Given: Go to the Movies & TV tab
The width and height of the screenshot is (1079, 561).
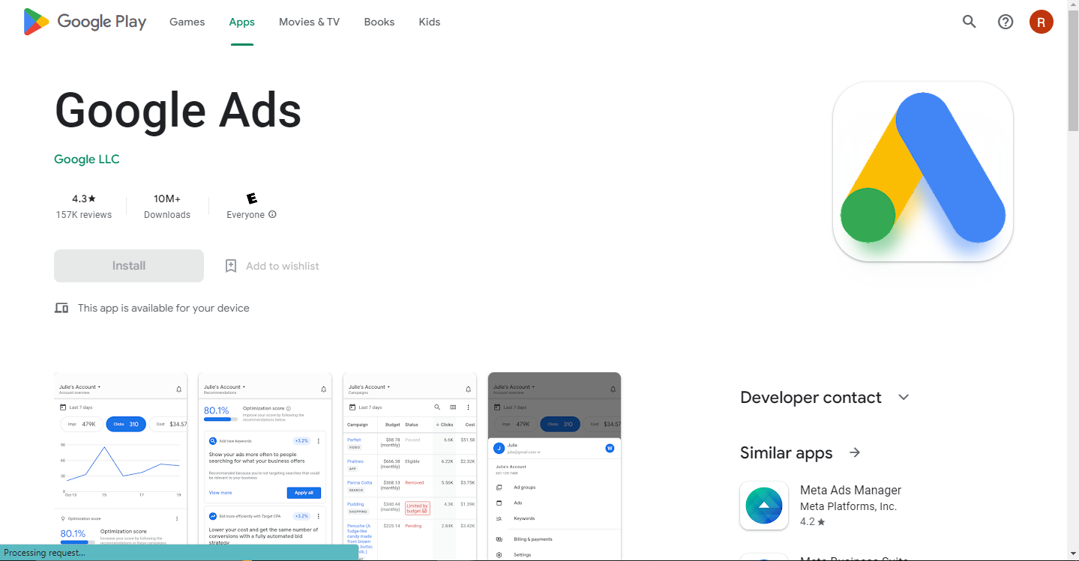Looking at the screenshot, I should tap(309, 22).
